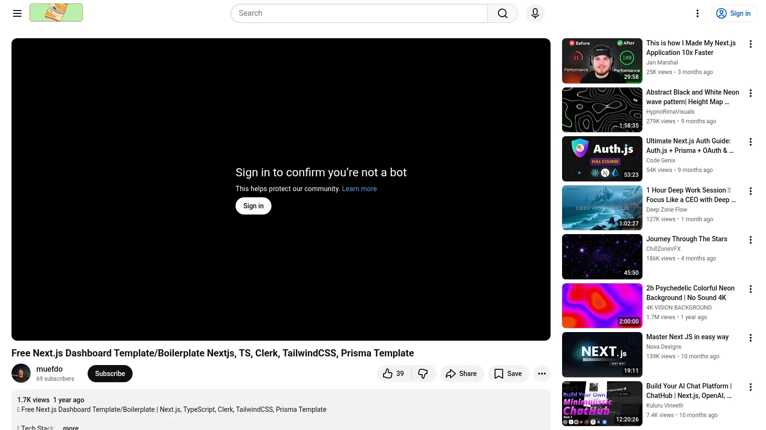Open muefdo channel avatar

[21, 373]
